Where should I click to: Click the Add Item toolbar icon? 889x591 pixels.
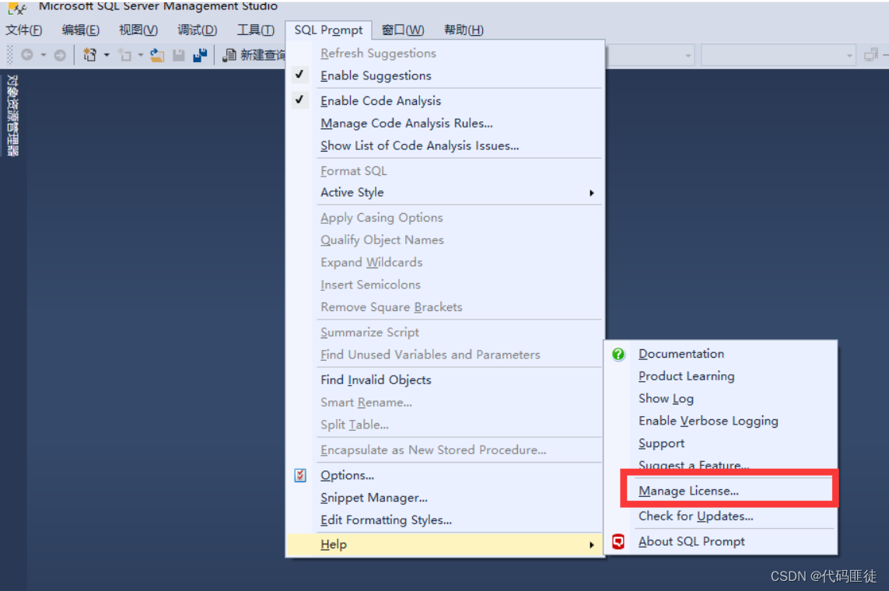[x=124, y=55]
